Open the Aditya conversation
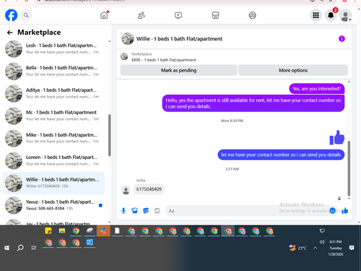 pyautogui.click(x=54, y=93)
